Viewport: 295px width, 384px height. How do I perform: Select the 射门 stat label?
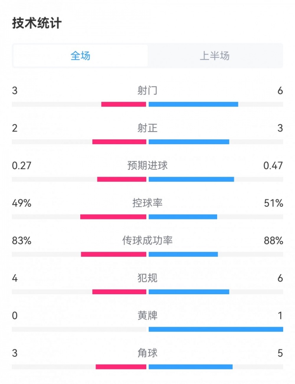(x=147, y=91)
